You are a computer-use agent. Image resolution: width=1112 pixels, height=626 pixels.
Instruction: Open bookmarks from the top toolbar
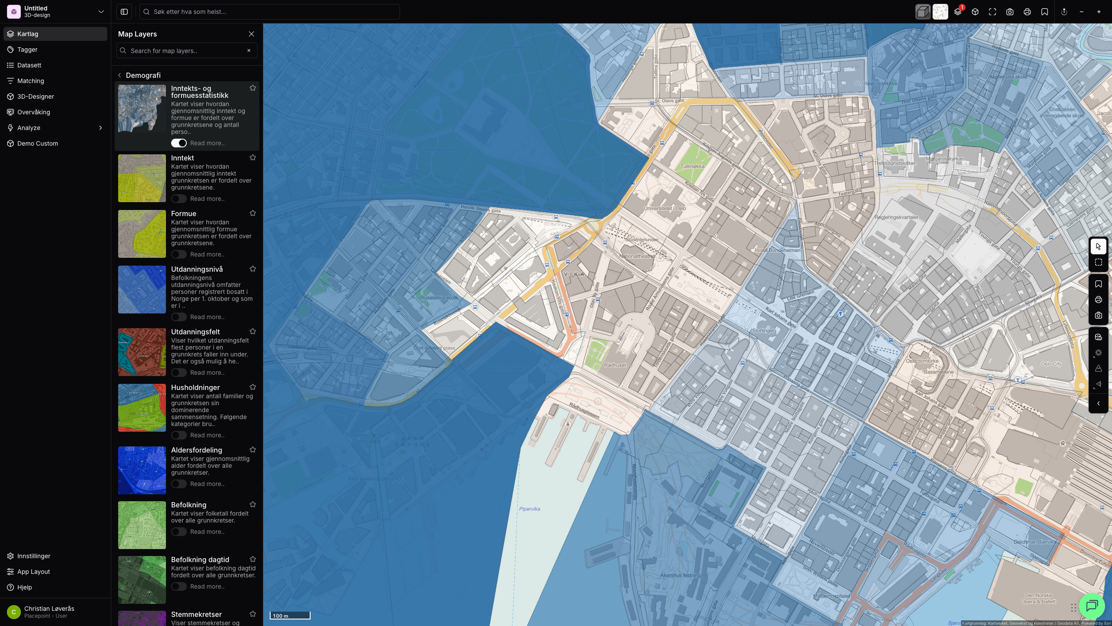pos(1045,12)
